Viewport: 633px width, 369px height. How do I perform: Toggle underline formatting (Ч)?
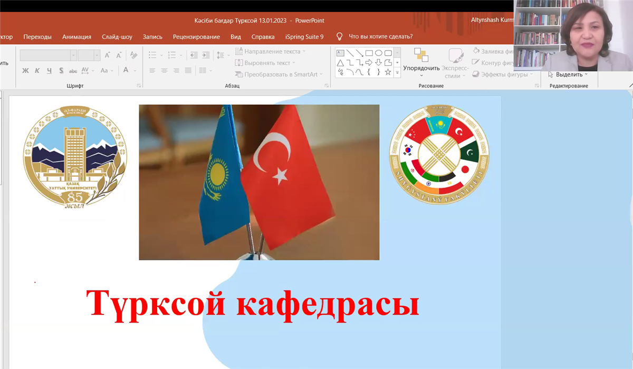coord(49,71)
